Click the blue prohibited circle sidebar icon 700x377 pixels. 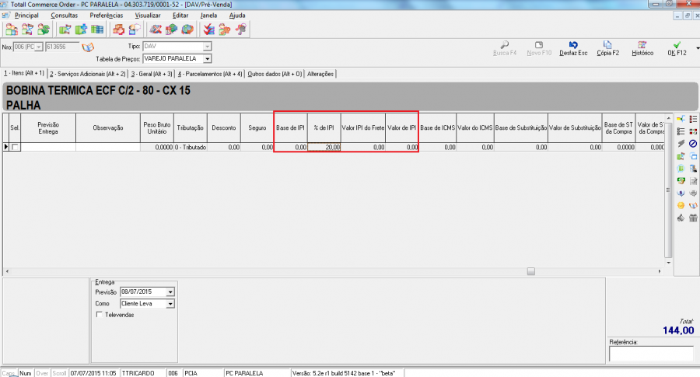(692, 144)
